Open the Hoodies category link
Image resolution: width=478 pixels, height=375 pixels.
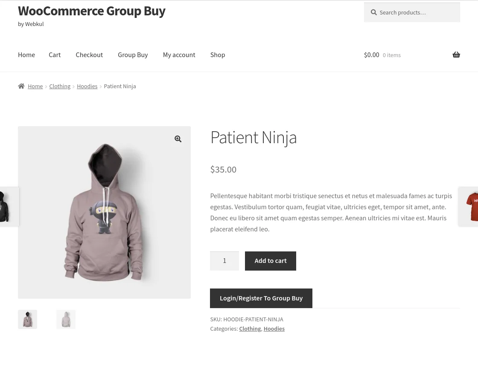(x=274, y=329)
